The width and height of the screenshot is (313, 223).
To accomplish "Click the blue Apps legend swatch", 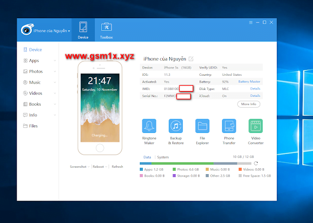I will 141,169.
